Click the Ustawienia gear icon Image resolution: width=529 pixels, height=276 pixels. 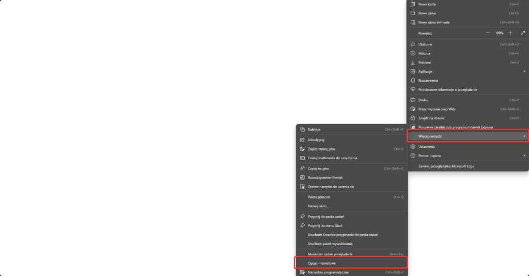[413, 147]
